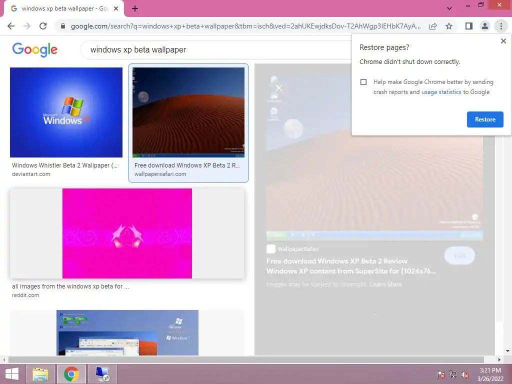Viewport: 512px width, 384px height.
Task: Open the red desert dune thumbnail
Action: pos(188,112)
